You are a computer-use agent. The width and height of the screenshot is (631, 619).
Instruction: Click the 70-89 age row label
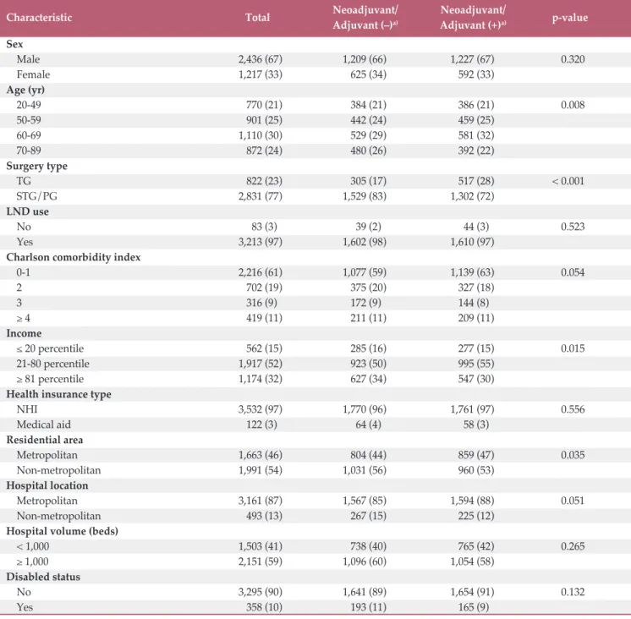coord(29,151)
